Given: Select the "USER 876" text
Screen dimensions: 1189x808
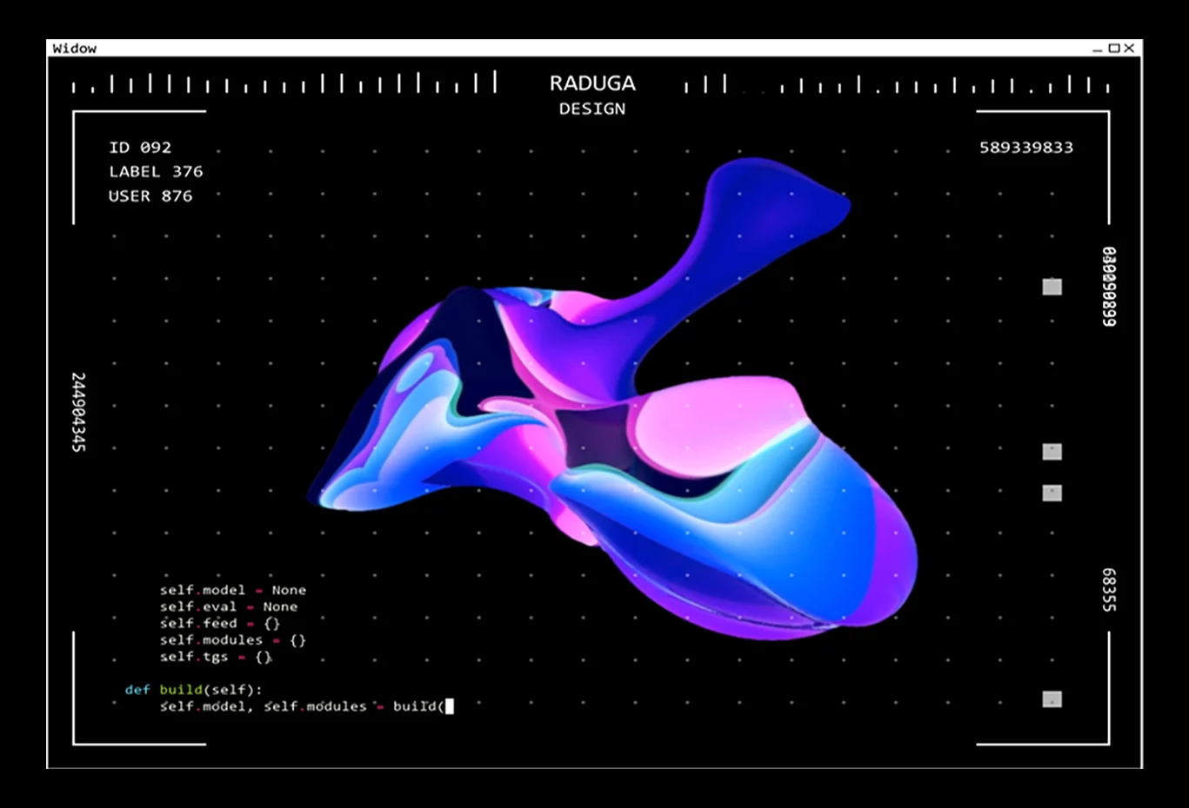Looking at the screenshot, I should pos(150,196).
